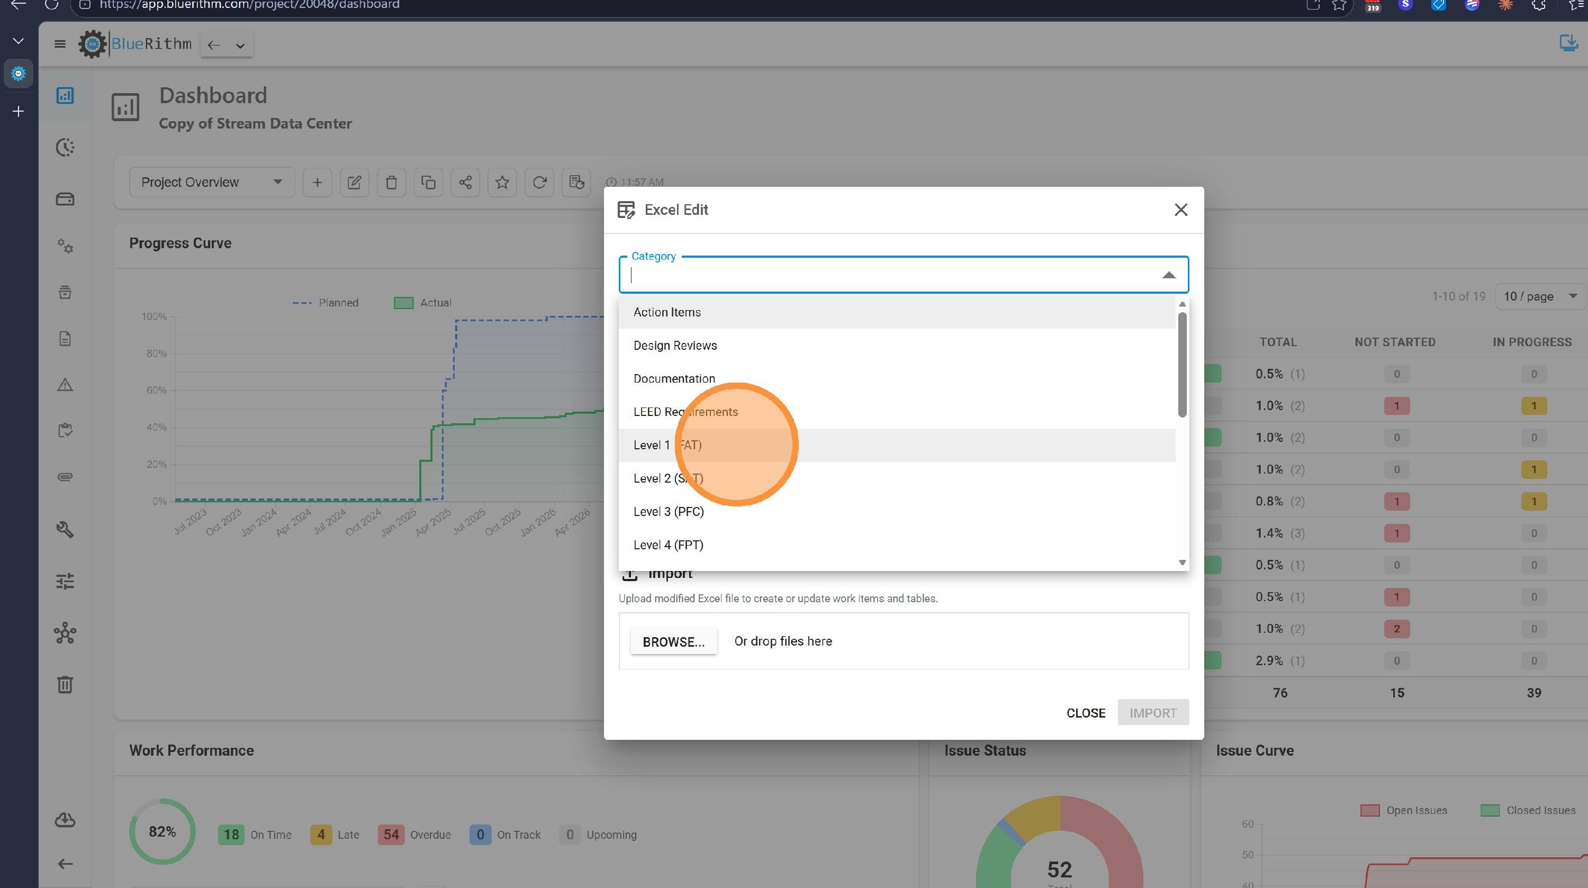This screenshot has height=888, width=1588.
Task: Toggle the Closed Issues legend entry
Action: click(x=1528, y=810)
